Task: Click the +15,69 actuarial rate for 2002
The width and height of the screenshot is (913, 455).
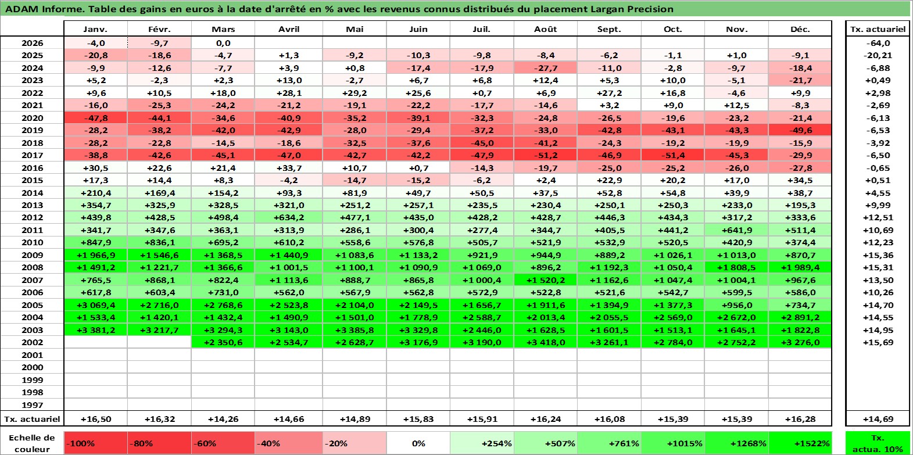Action: [878, 342]
